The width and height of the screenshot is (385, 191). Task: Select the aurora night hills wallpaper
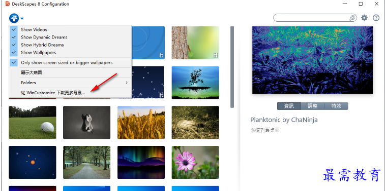(141, 163)
